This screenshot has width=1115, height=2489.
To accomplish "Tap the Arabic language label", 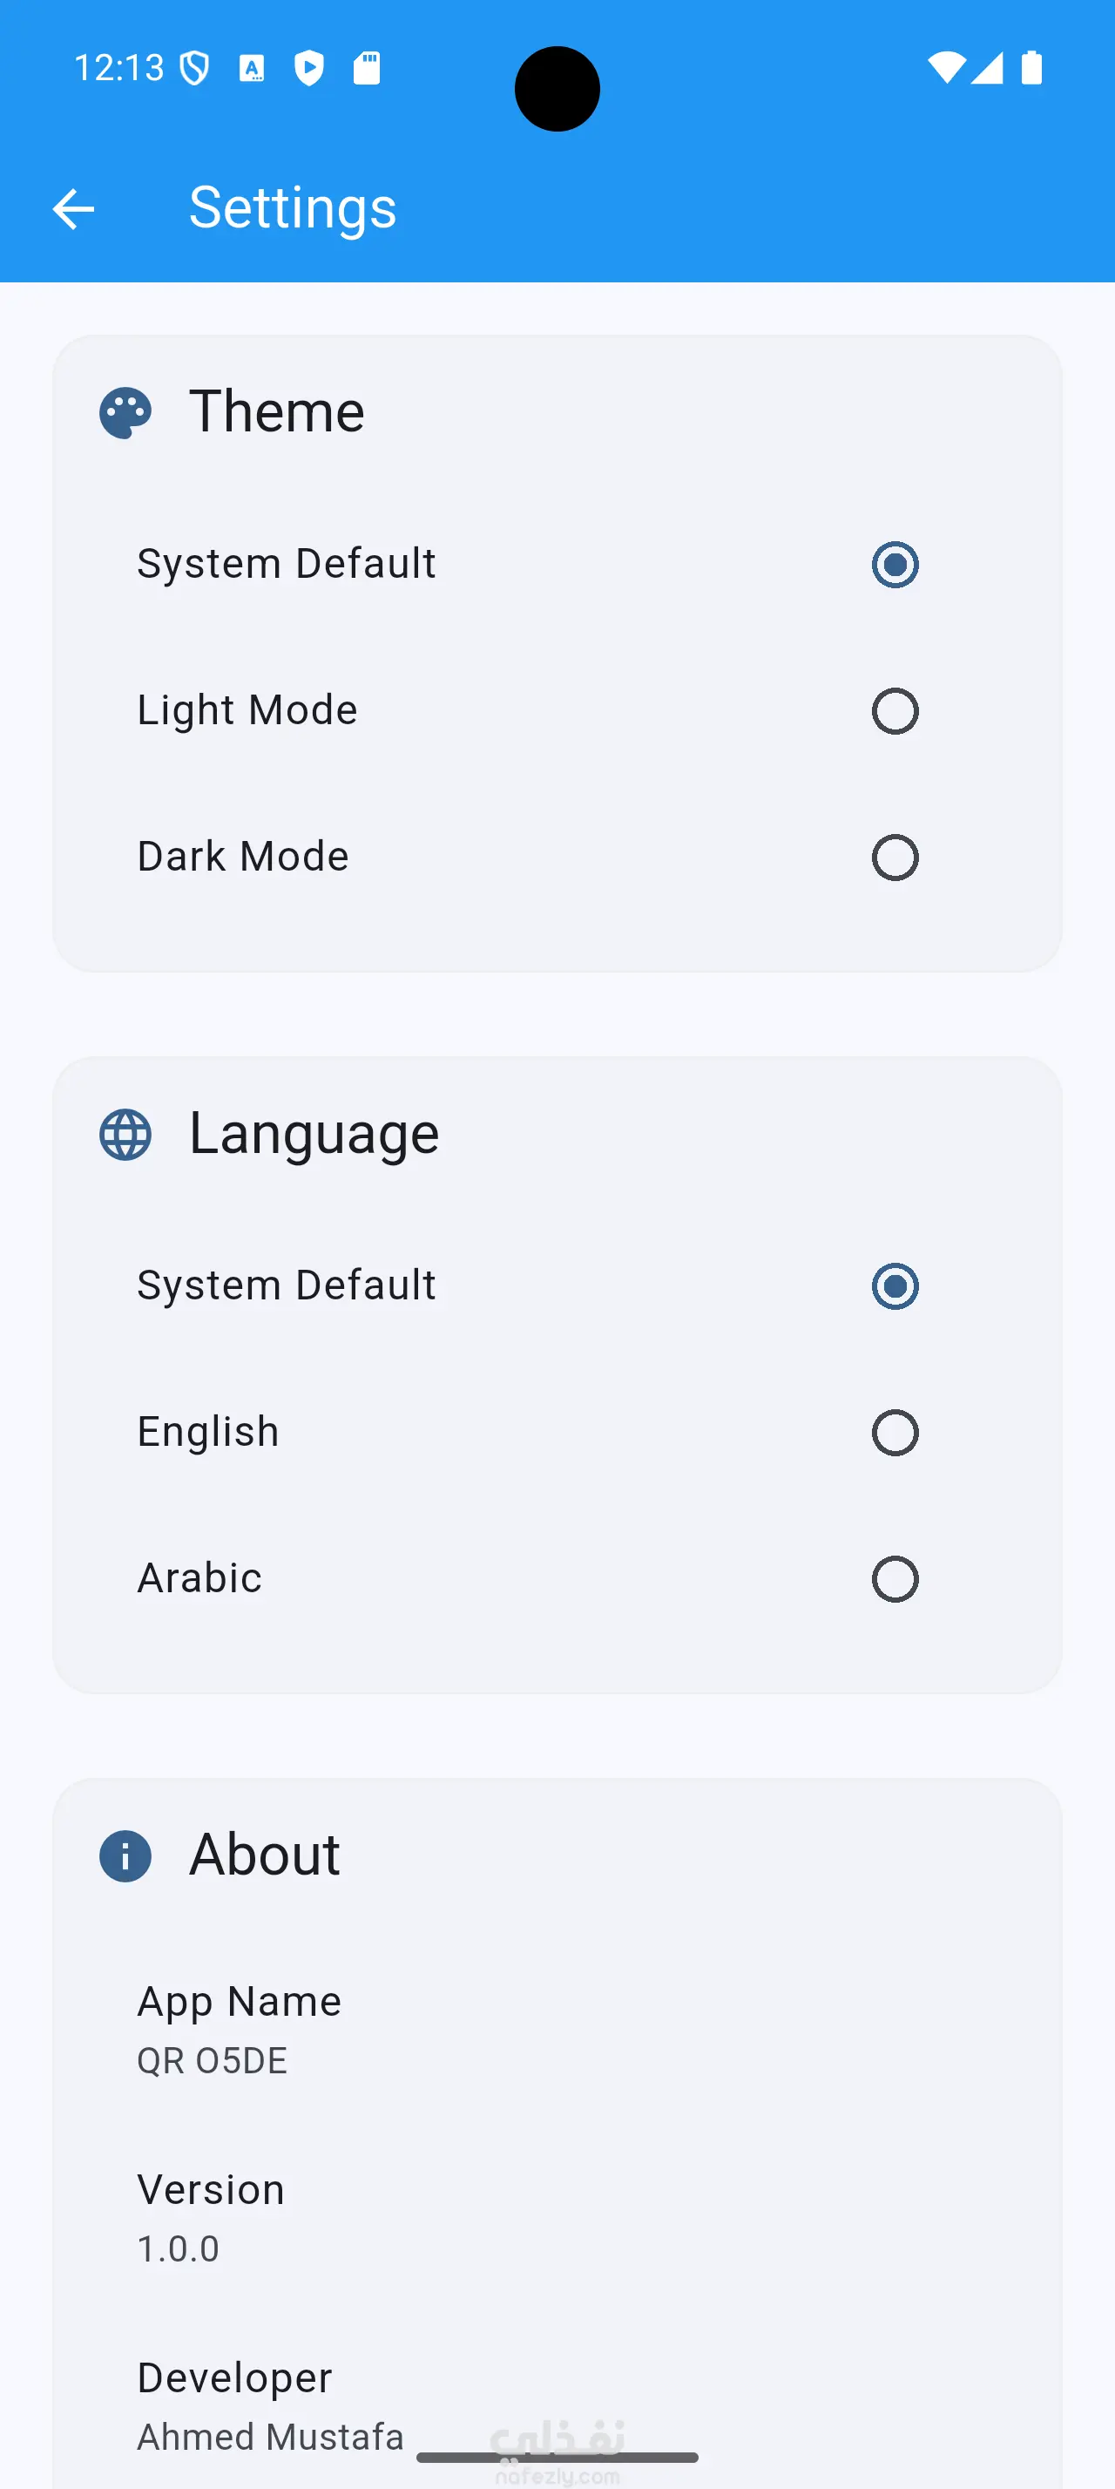I will (199, 1577).
